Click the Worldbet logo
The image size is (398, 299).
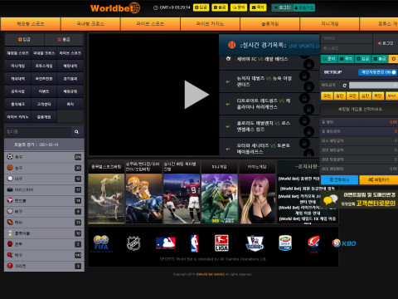coord(115,8)
